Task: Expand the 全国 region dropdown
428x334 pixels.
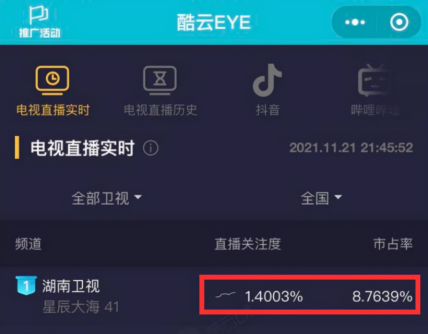Action: click(x=321, y=198)
